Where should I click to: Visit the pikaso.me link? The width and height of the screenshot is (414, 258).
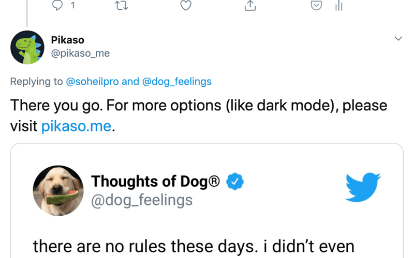[76, 126]
